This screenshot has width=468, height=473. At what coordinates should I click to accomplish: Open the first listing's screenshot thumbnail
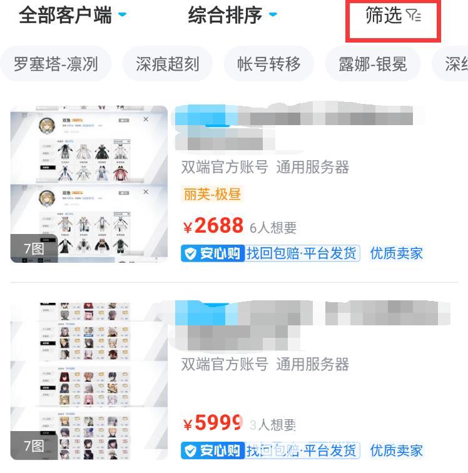coord(89,184)
